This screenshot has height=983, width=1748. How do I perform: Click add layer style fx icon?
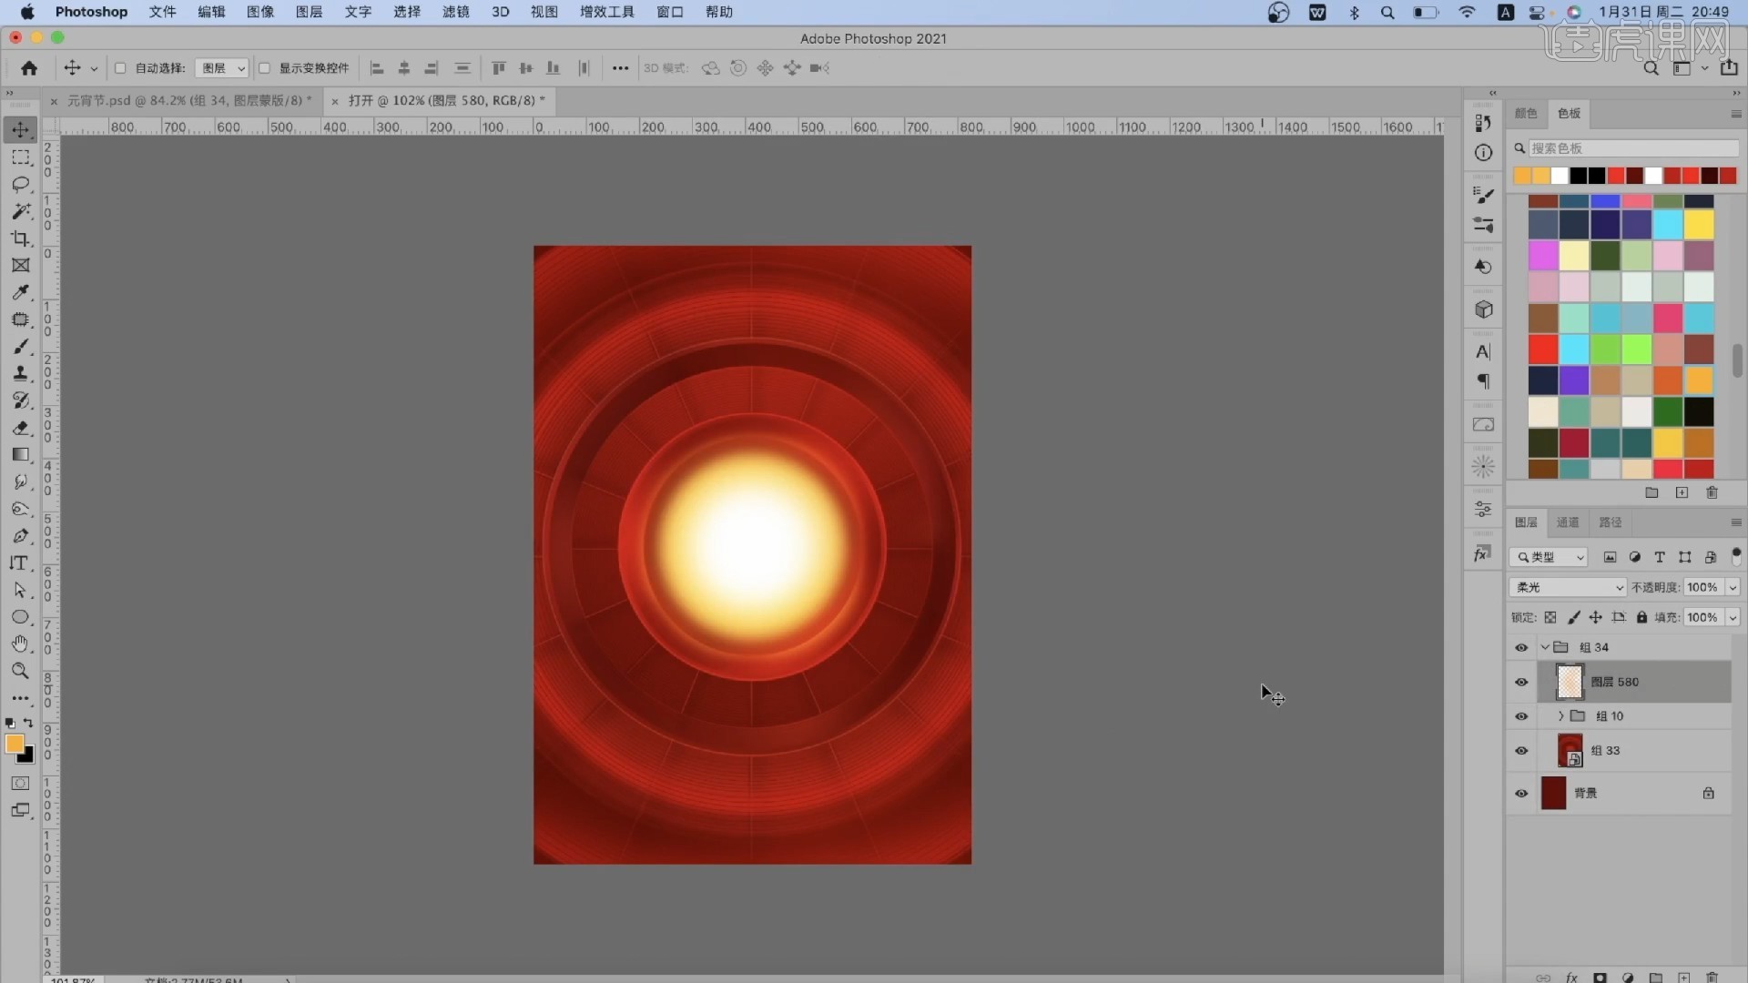coord(1571,978)
